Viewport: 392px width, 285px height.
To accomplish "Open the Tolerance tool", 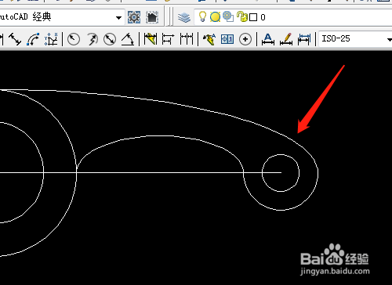I will click(x=227, y=39).
